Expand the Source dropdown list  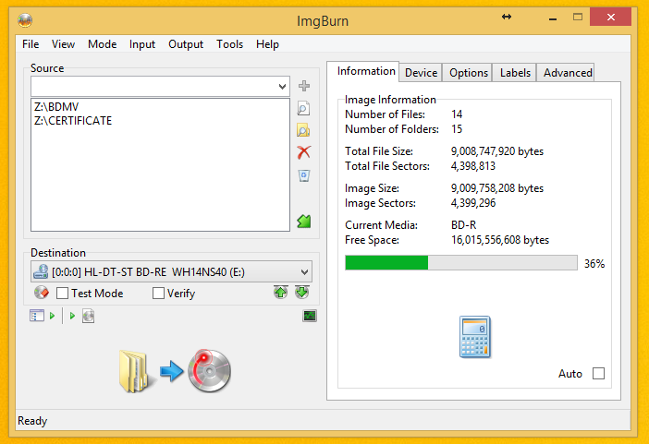click(x=282, y=87)
